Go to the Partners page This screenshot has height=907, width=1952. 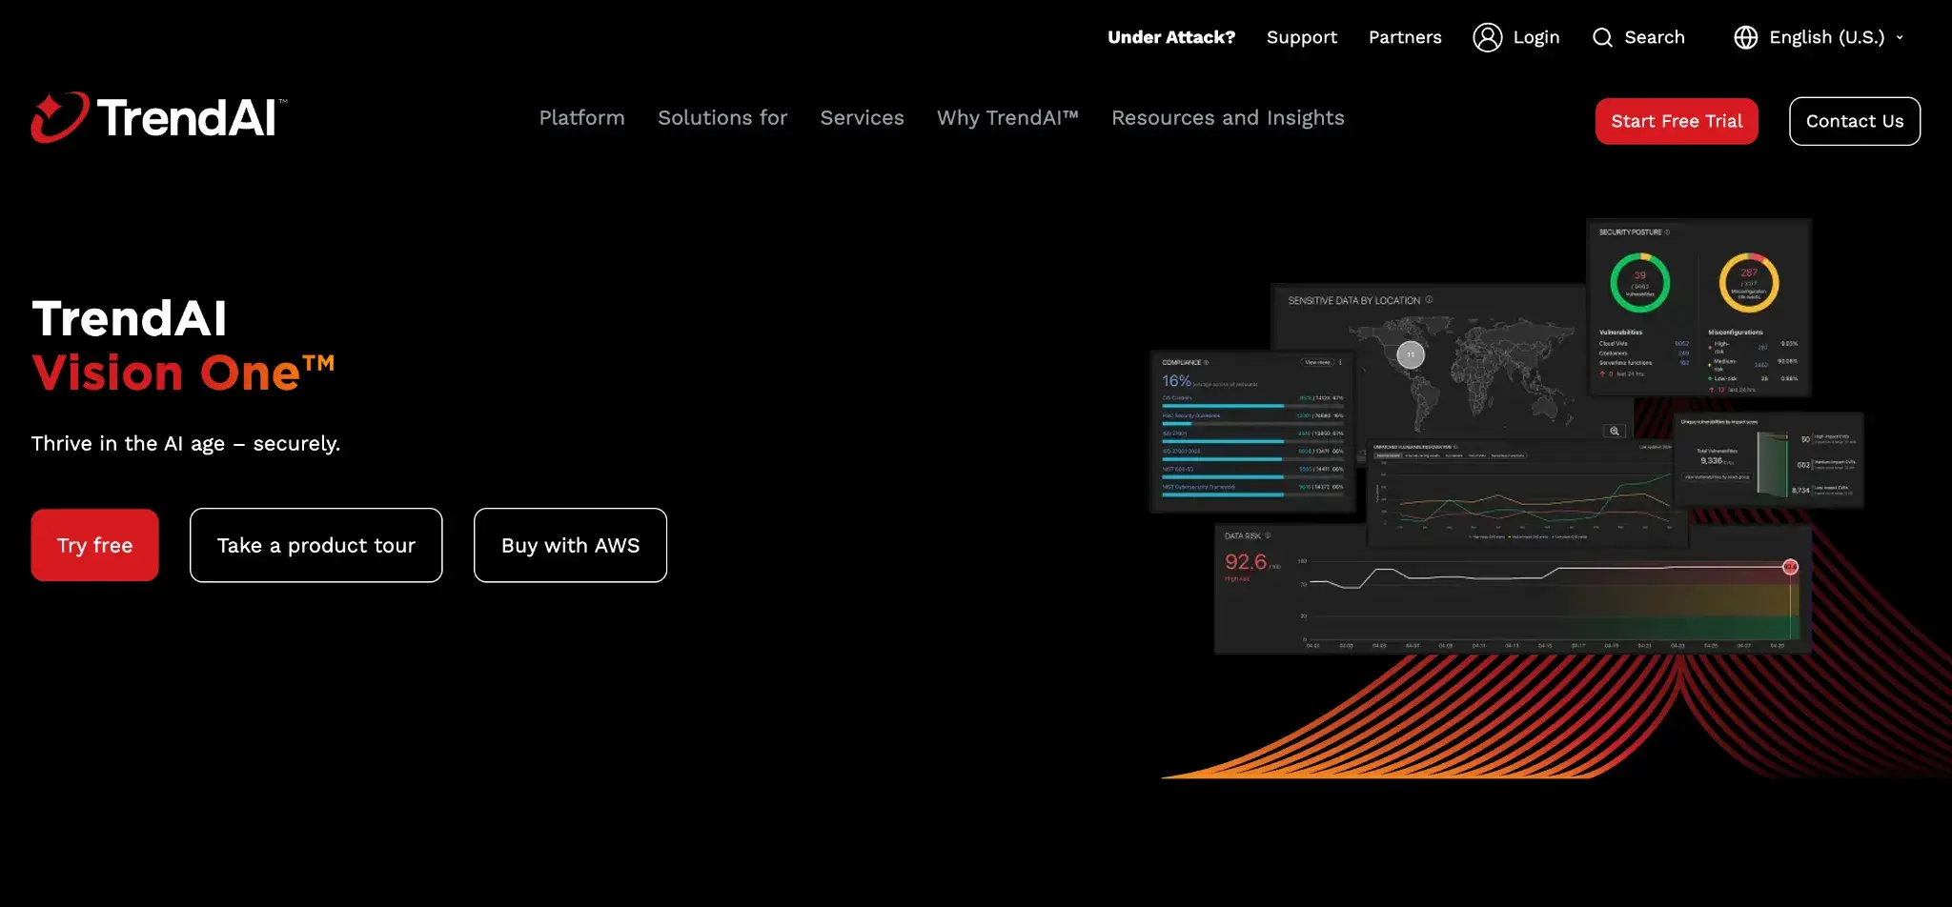[x=1405, y=37]
